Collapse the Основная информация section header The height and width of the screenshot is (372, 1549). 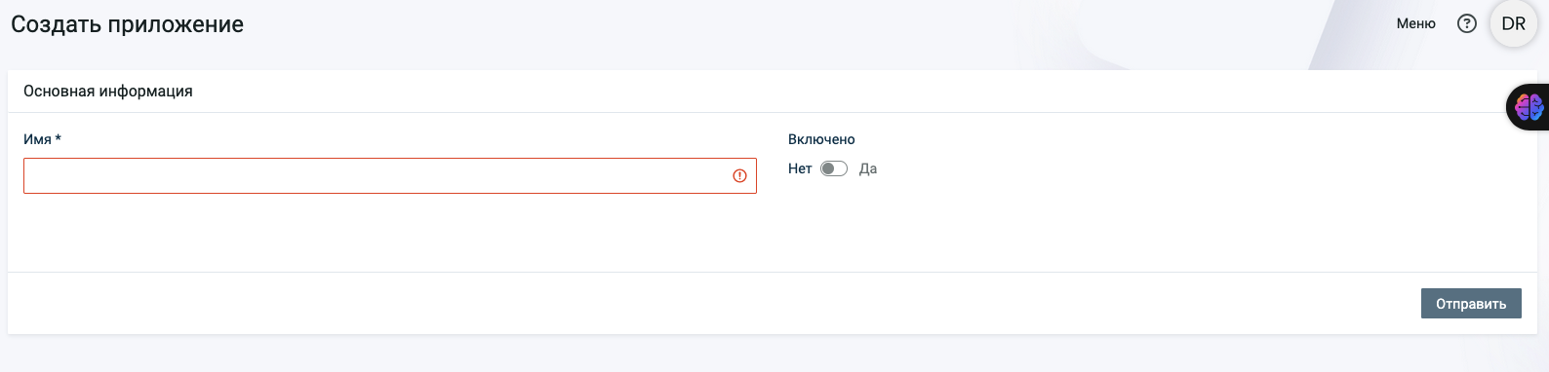click(x=108, y=91)
